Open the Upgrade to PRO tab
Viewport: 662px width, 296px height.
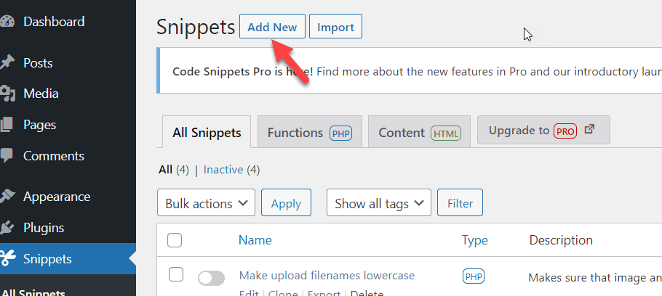[x=543, y=130]
